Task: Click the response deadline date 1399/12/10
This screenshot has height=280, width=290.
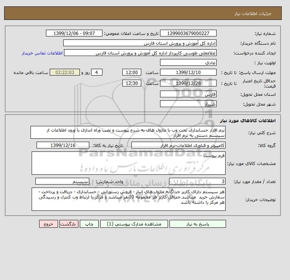Action: click(x=188, y=73)
